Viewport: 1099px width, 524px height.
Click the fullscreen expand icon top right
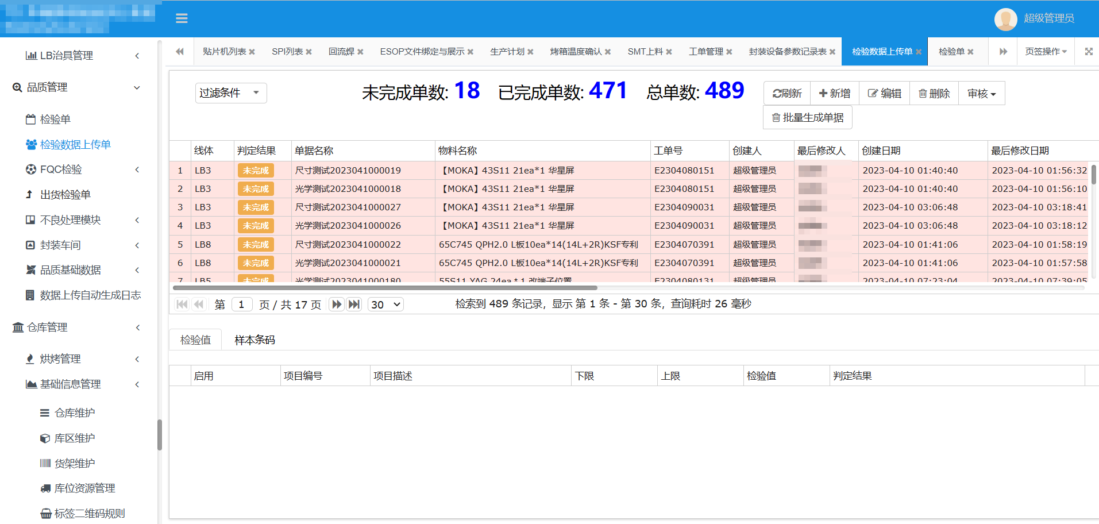[x=1089, y=51]
